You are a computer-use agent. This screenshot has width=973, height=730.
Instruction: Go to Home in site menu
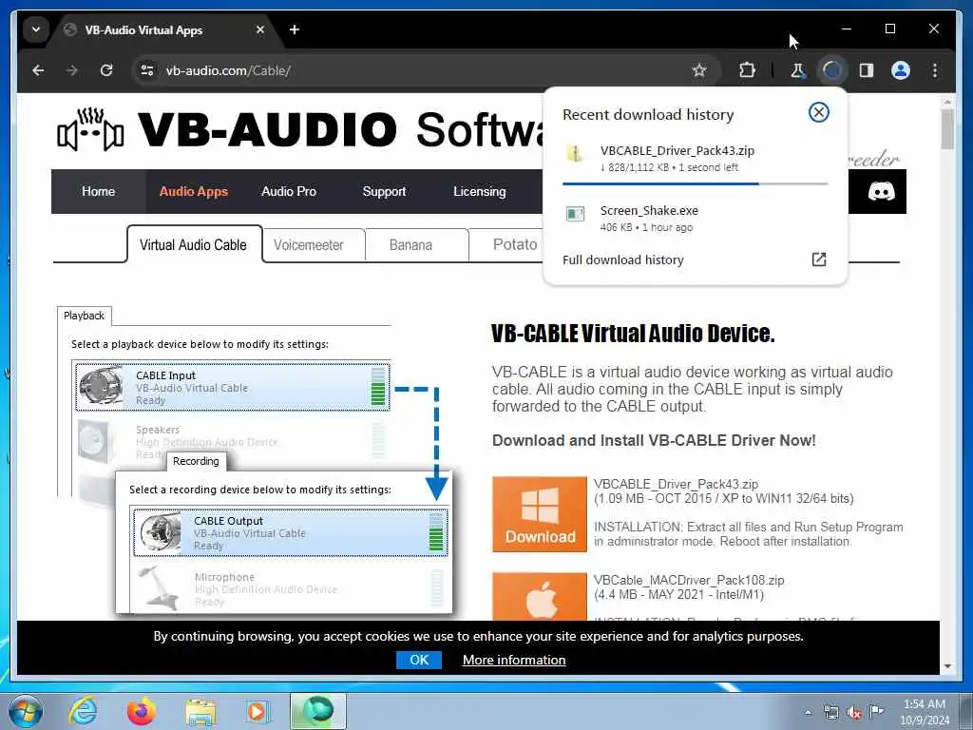coord(98,192)
